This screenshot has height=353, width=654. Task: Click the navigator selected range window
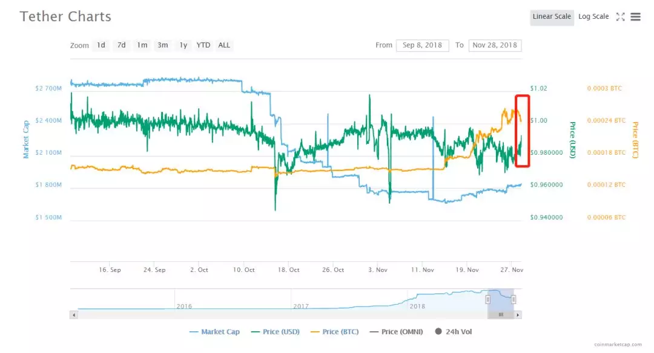(x=501, y=299)
